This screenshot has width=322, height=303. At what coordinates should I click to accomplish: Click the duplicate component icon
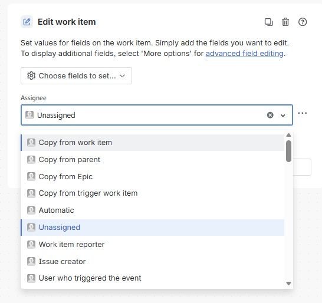(x=268, y=22)
